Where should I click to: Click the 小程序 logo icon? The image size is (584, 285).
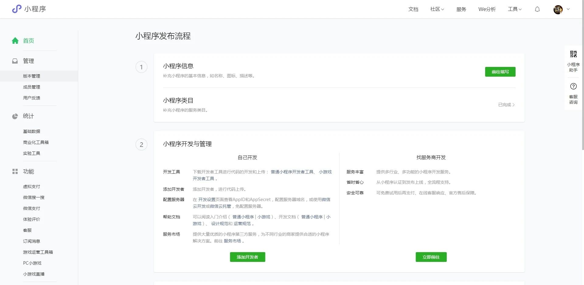(x=17, y=9)
